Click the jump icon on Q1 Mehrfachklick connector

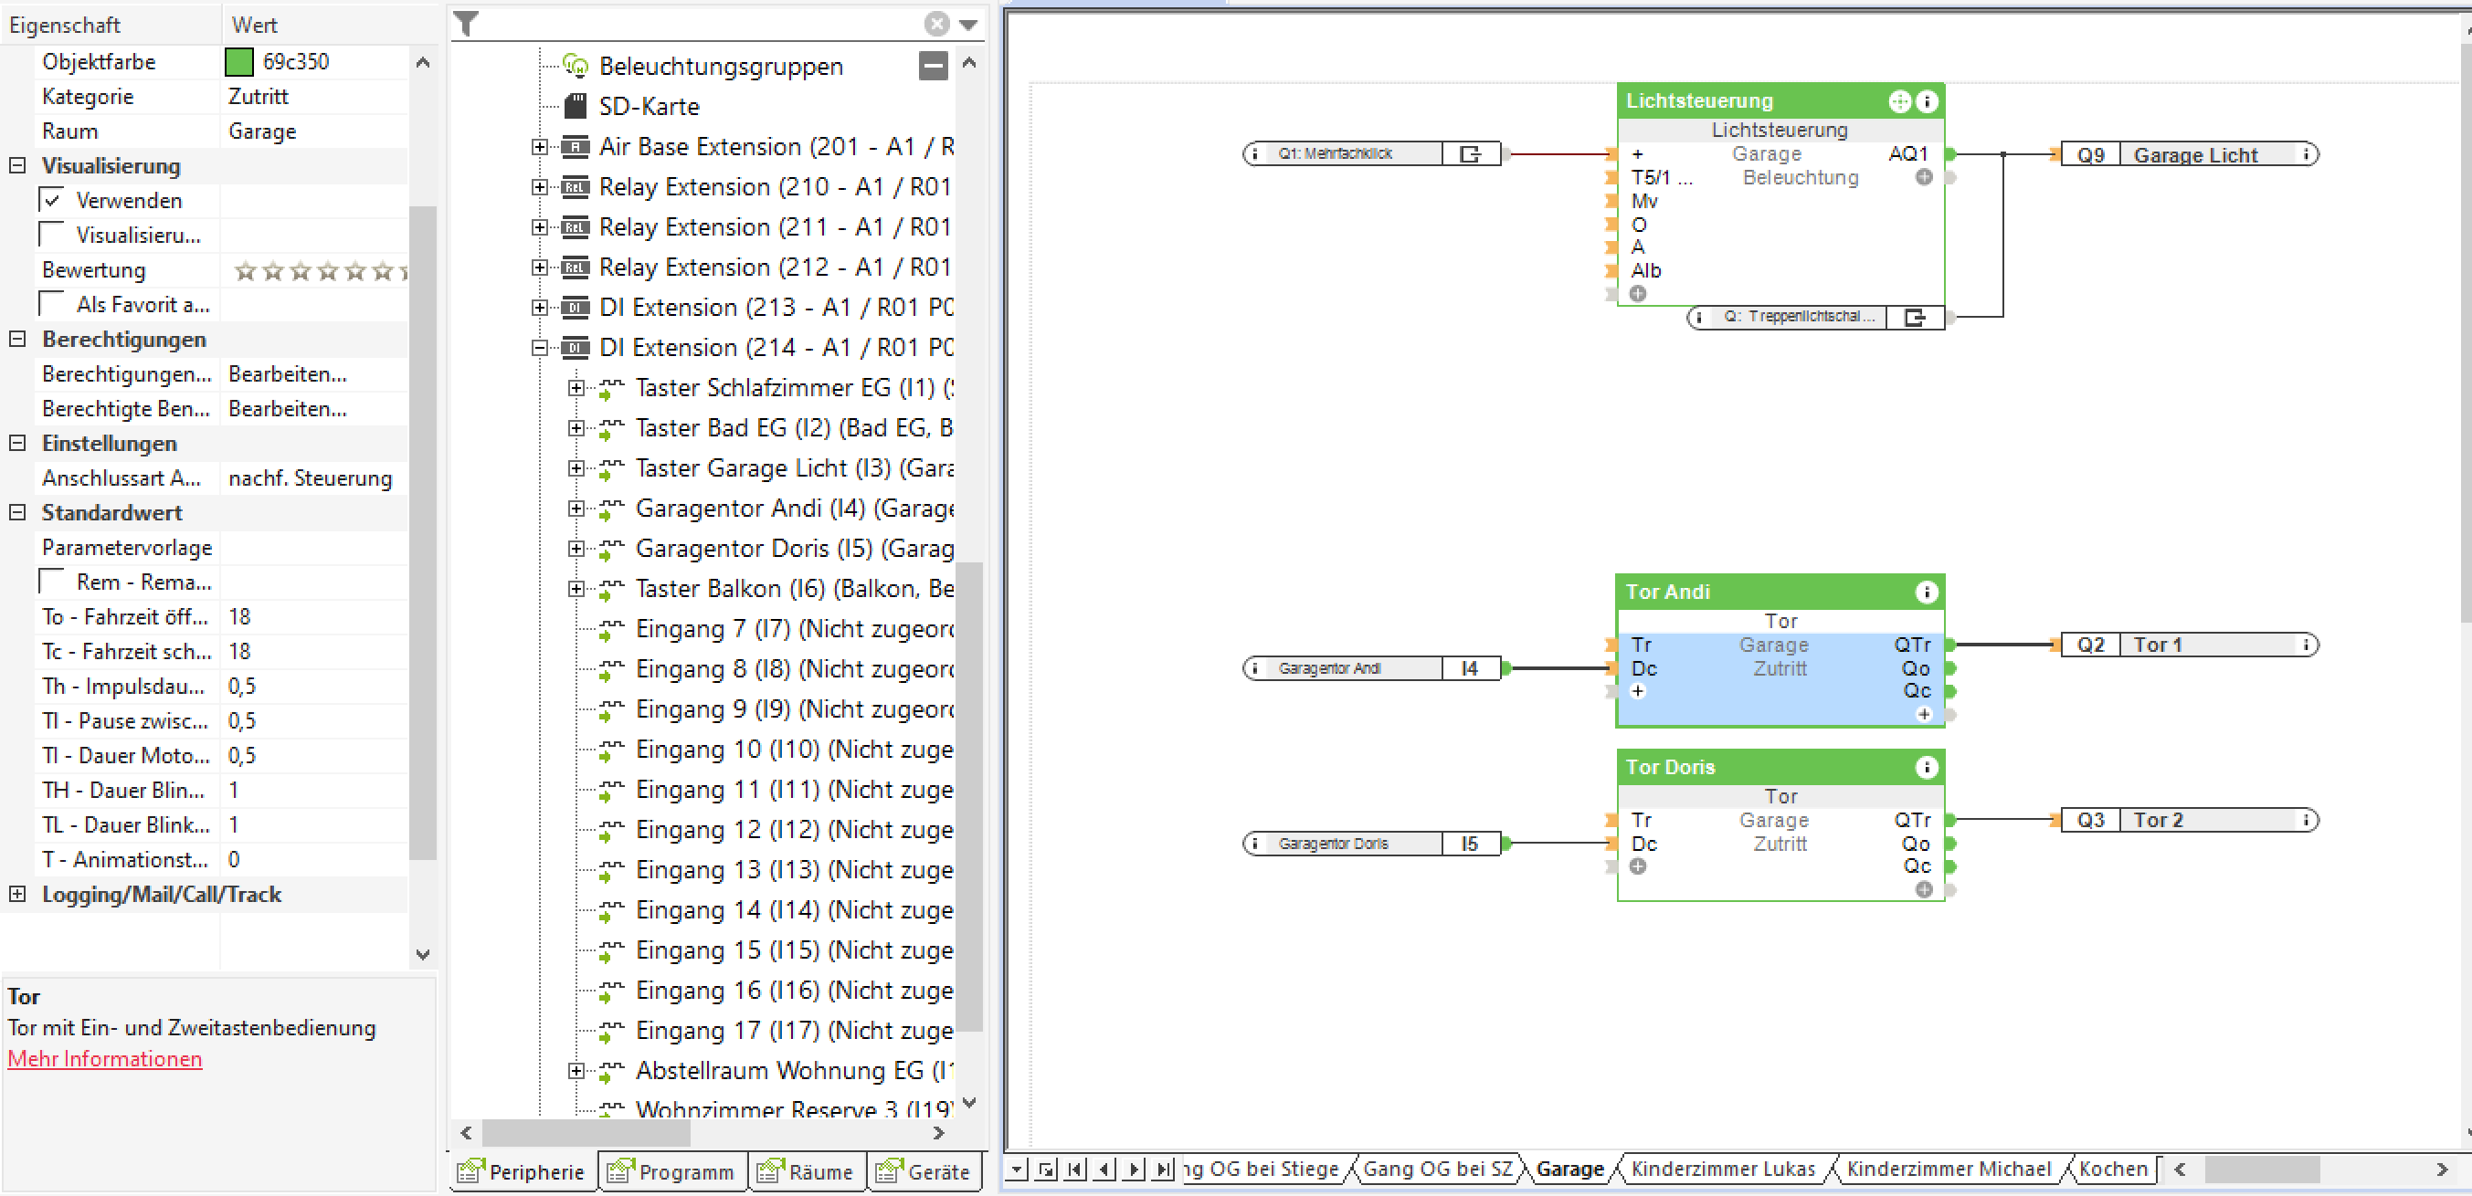click(x=1469, y=153)
